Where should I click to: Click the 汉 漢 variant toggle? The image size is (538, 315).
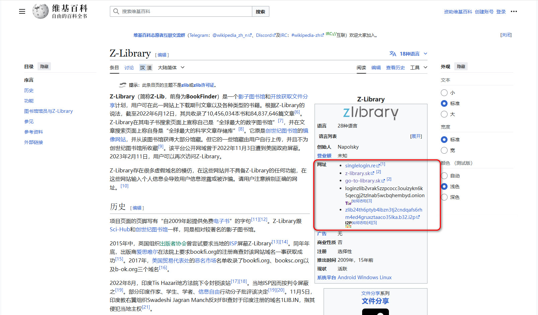146,68
